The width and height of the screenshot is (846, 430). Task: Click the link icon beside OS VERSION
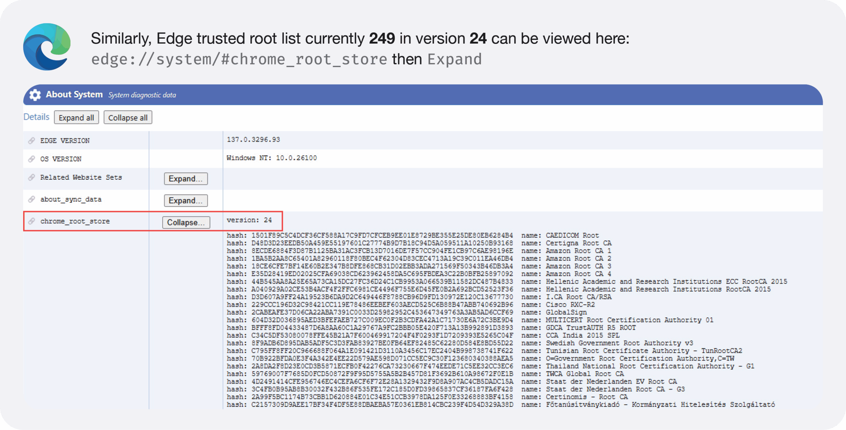tap(31, 159)
